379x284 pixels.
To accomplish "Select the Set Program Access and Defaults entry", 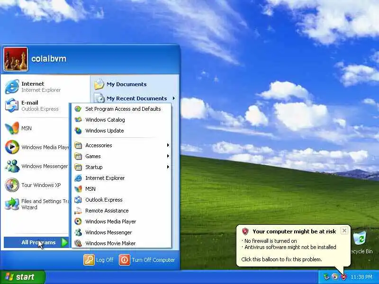I will point(121,109).
